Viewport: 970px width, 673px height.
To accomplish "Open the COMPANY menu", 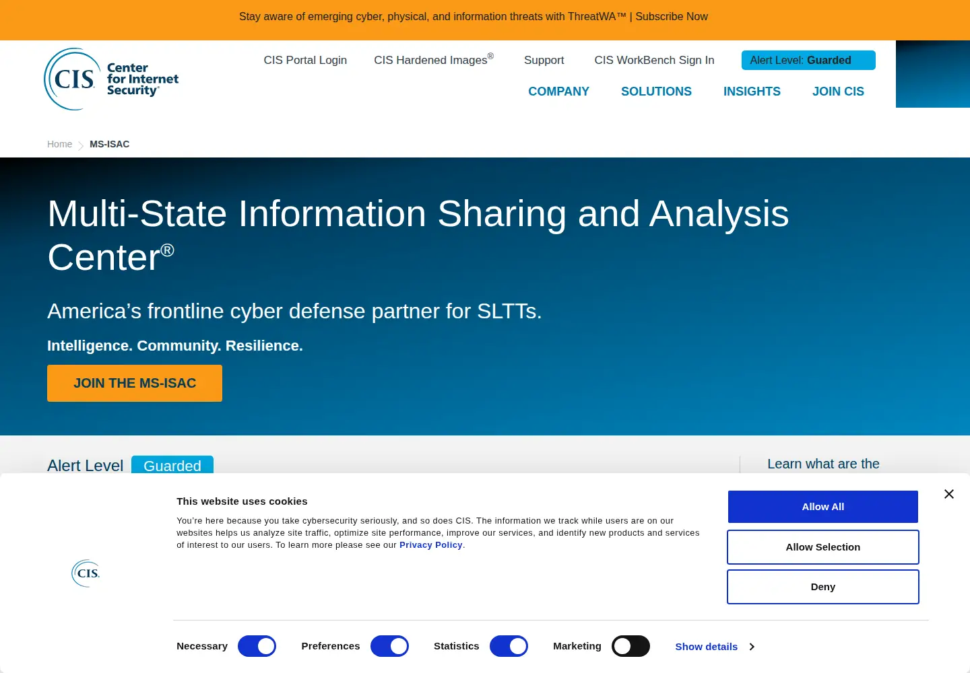I will (558, 92).
